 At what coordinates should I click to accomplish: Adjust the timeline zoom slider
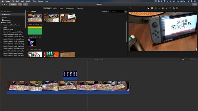pyautogui.click(x=183, y=59)
